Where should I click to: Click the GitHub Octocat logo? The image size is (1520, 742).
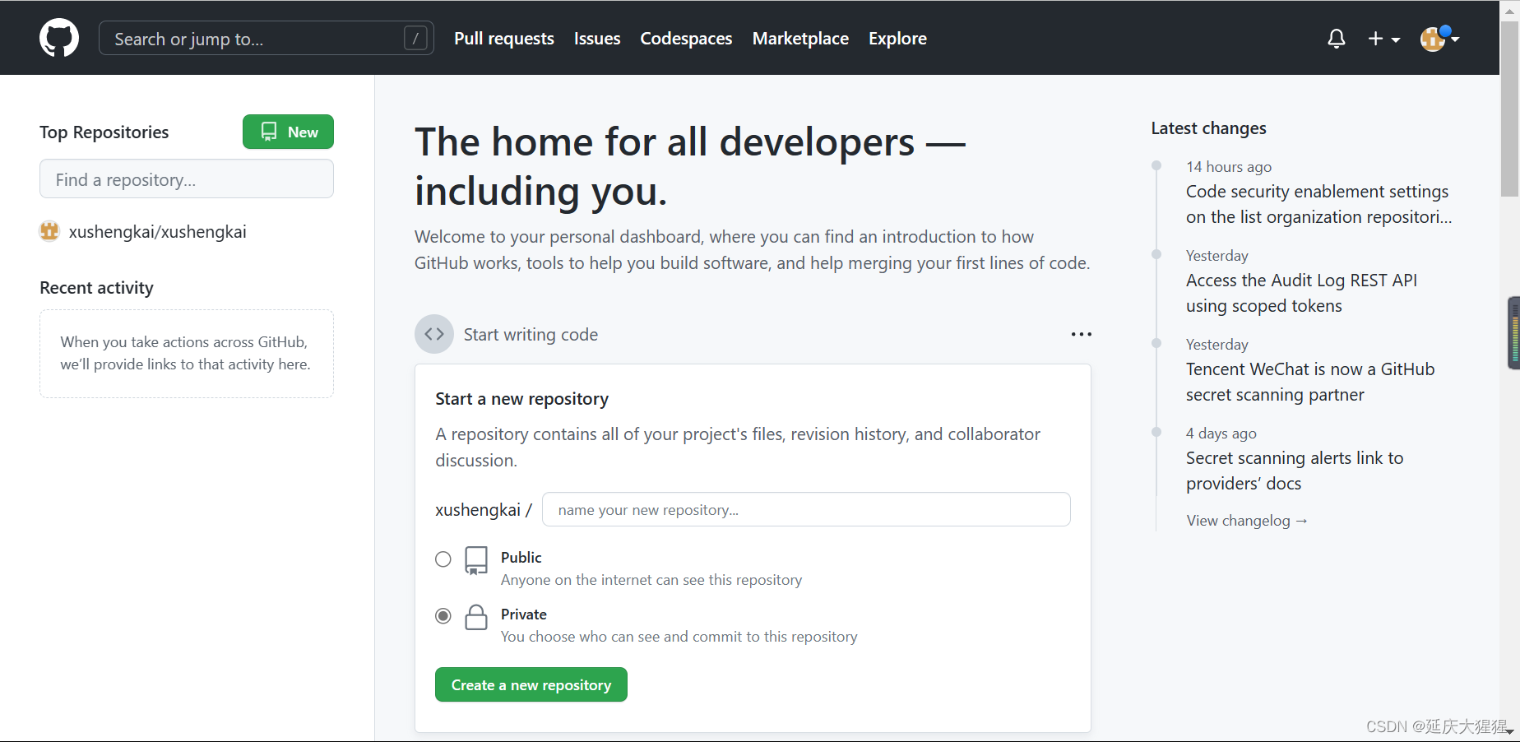tap(59, 38)
